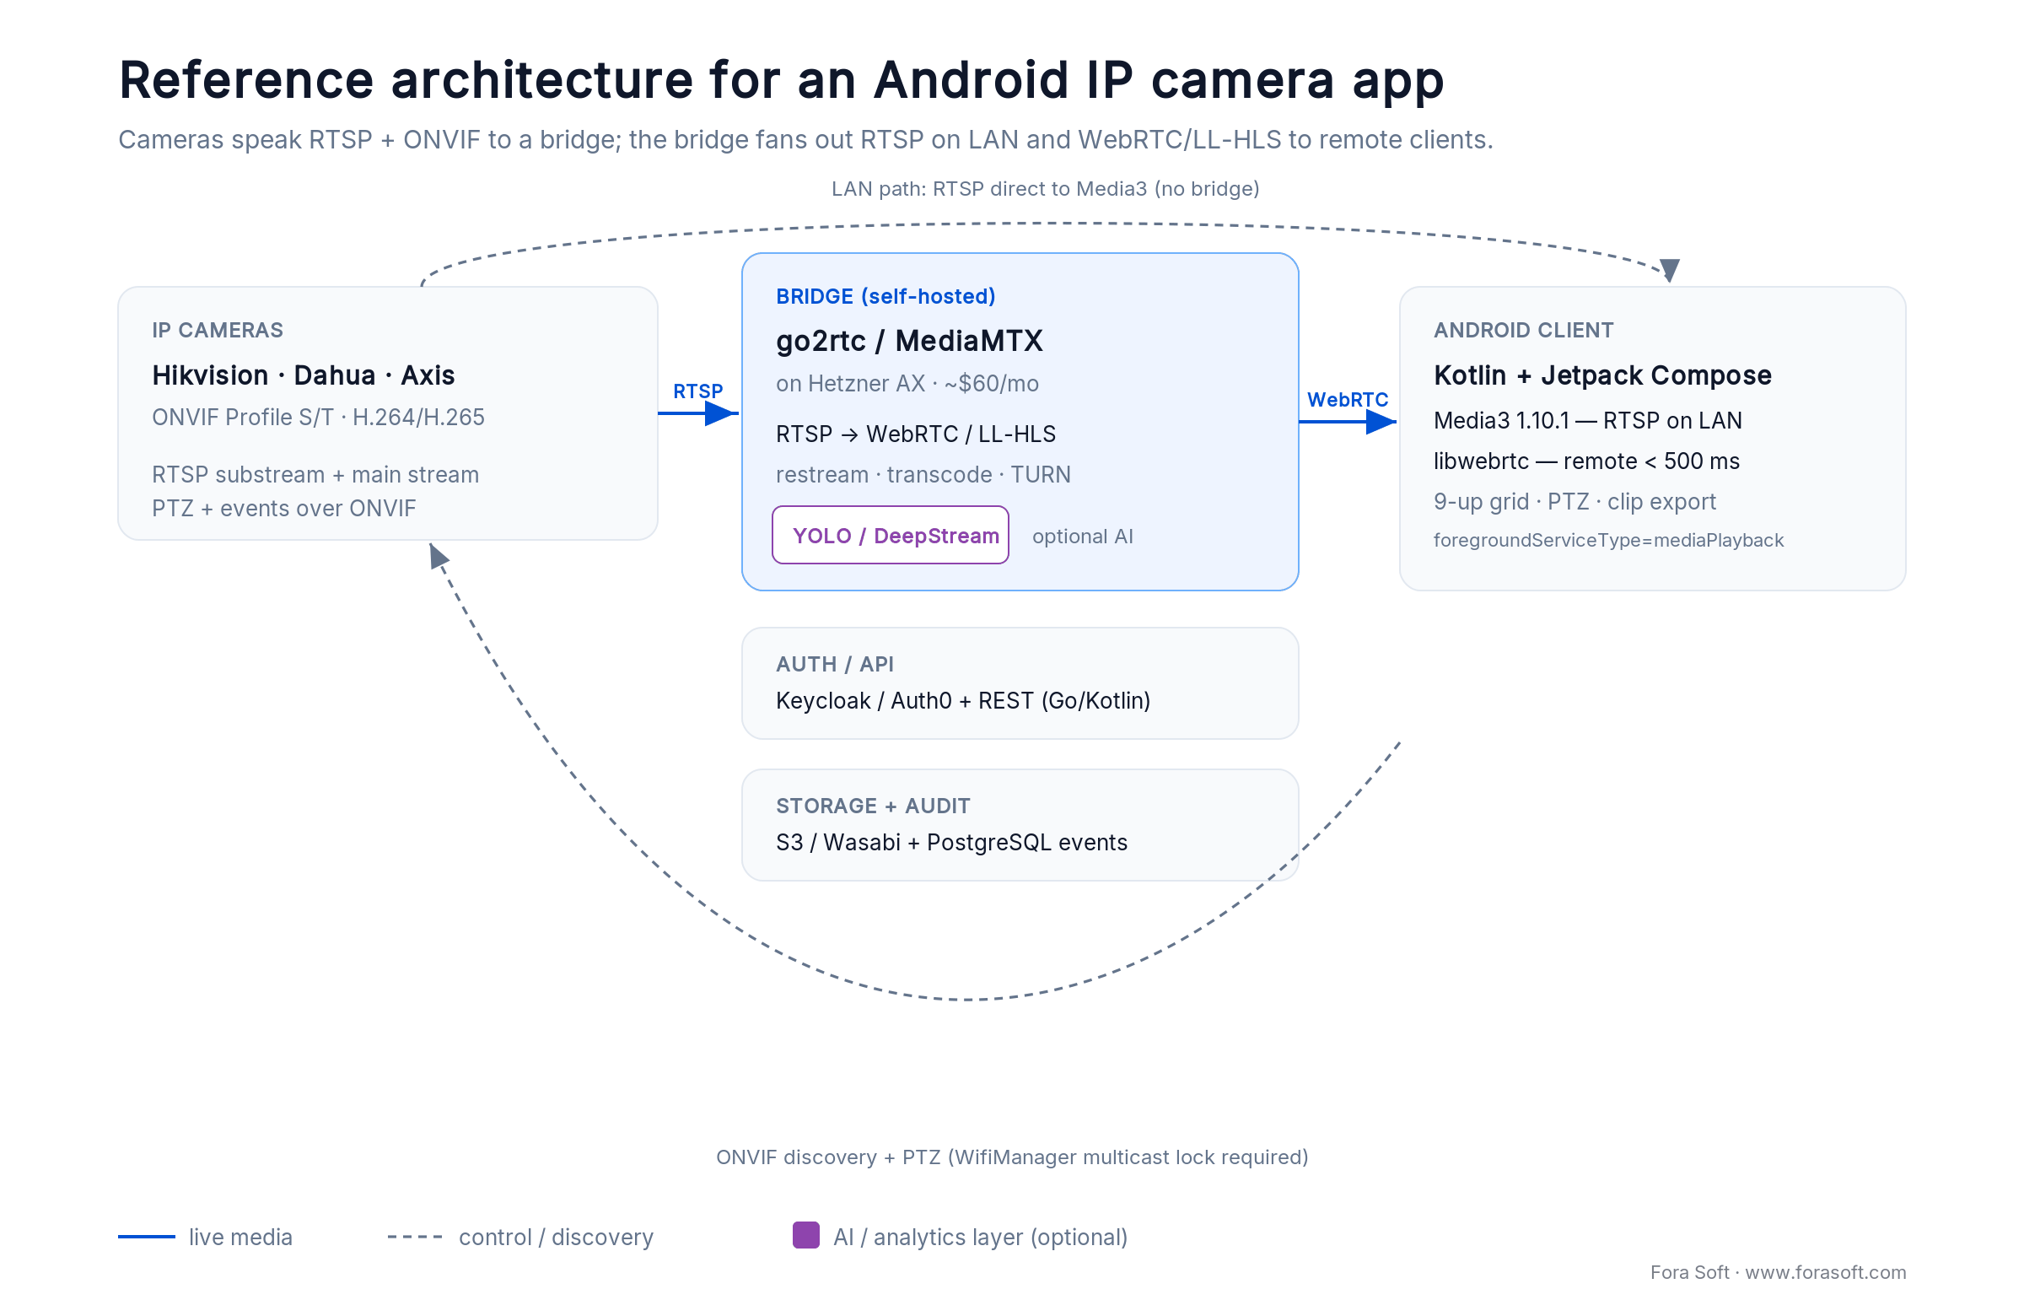
Task: Click 'Media3 1.10.1 — RTSP on LAN' line
Action: click(1588, 421)
